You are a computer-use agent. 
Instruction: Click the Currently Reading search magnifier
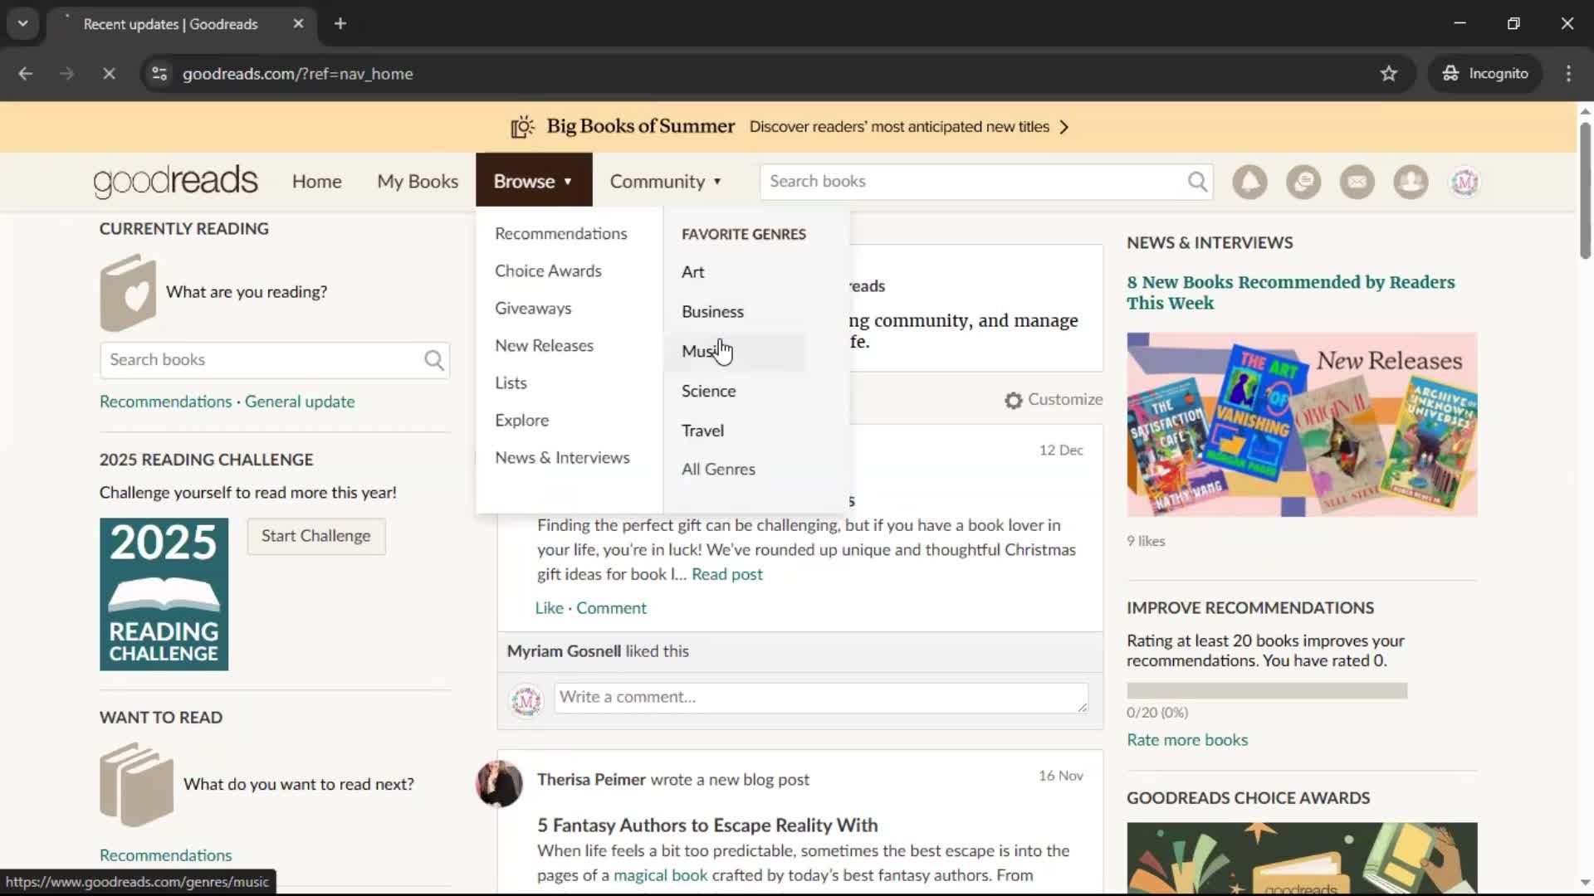[x=433, y=360]
